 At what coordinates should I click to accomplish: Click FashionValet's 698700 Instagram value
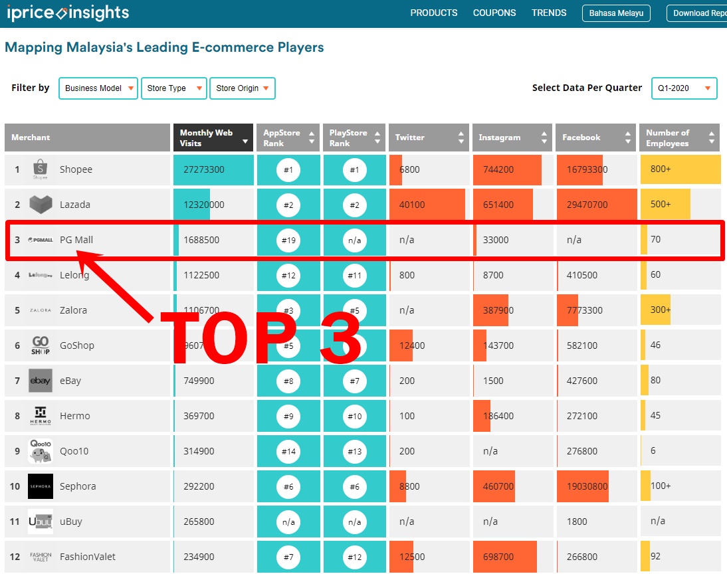(x=498, y=557)
